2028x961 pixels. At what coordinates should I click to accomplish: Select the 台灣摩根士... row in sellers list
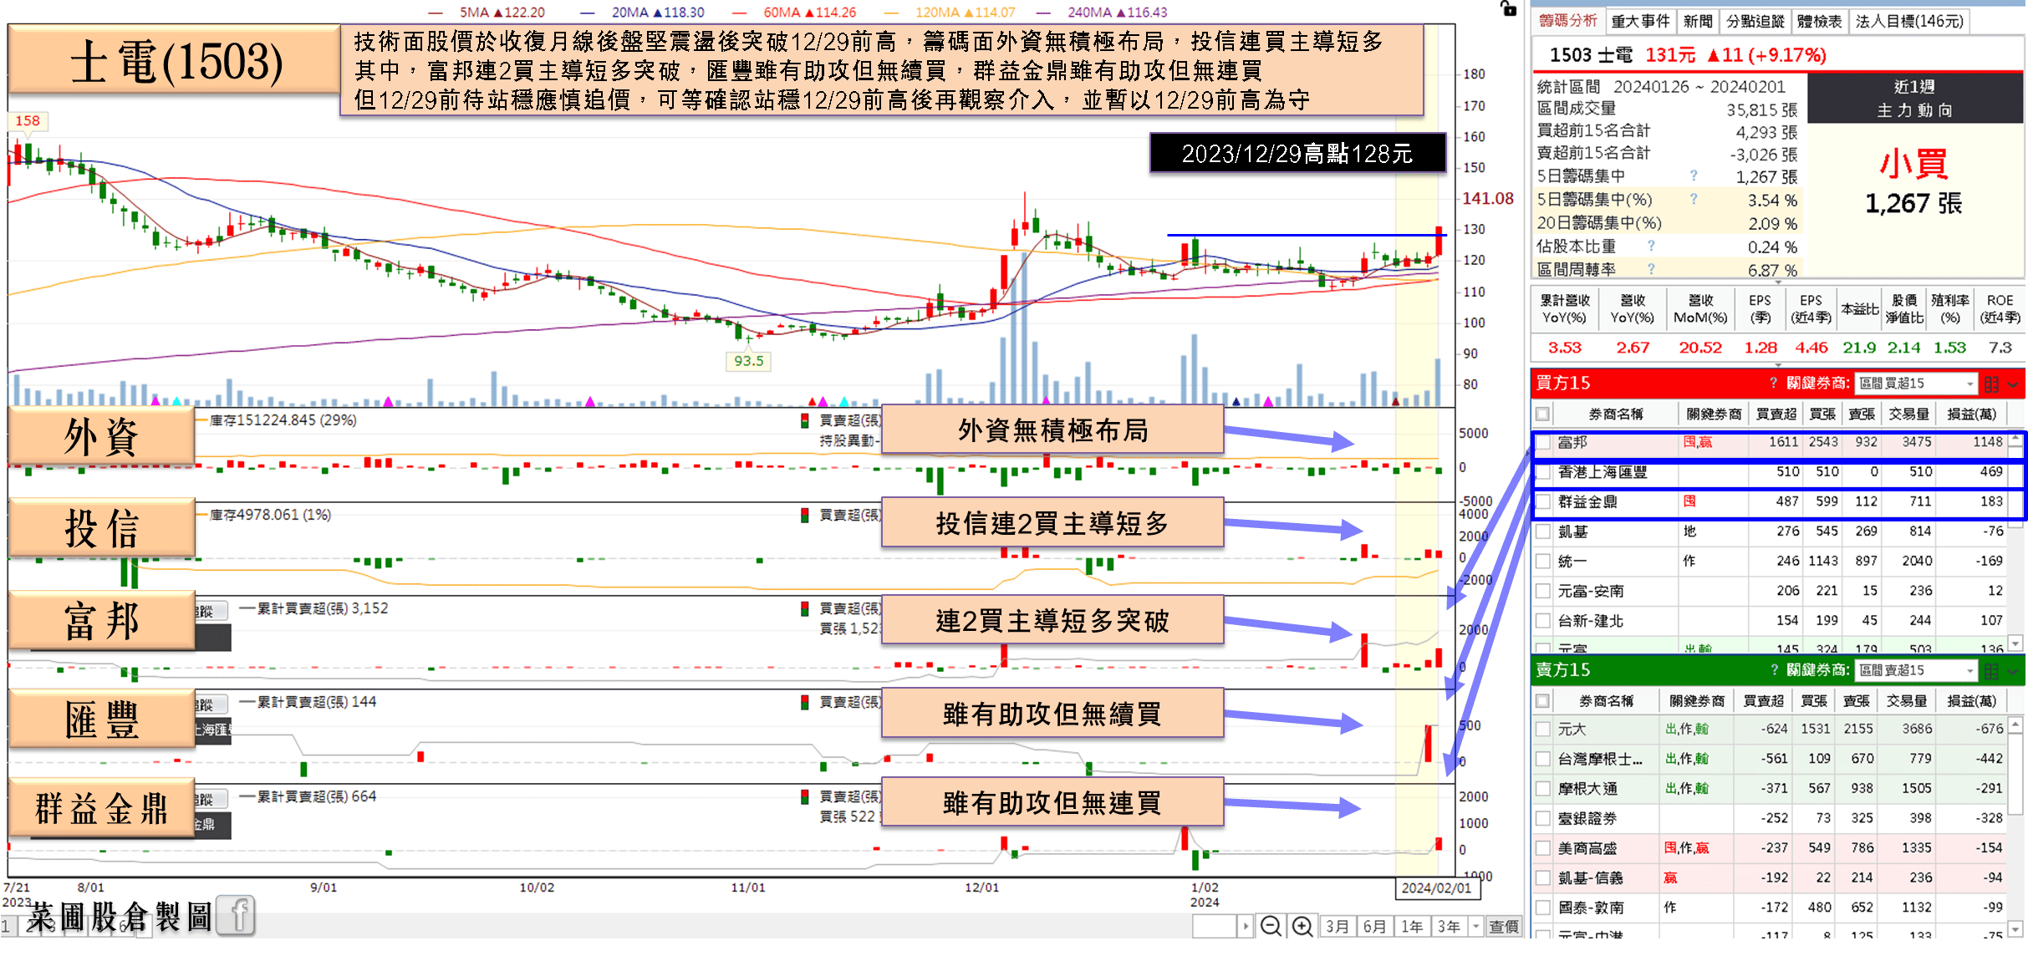coord(1771,759)
